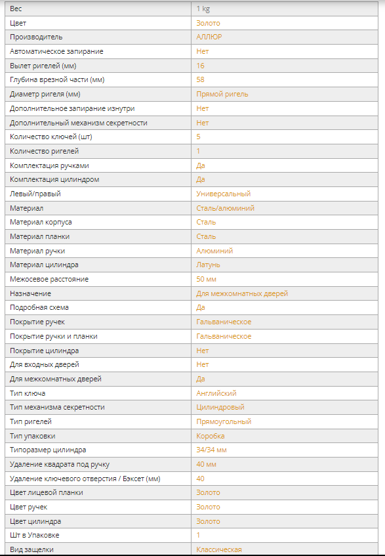Open 'Для межкомнатных дверей' link

242,293
